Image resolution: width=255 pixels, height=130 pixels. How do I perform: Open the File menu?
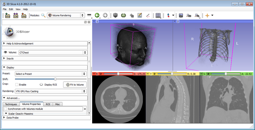click(x=4, y=9)
